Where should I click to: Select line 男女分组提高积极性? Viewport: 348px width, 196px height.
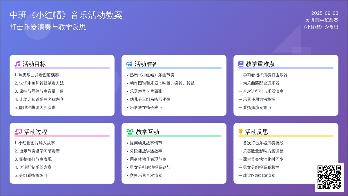coord(259,167)
